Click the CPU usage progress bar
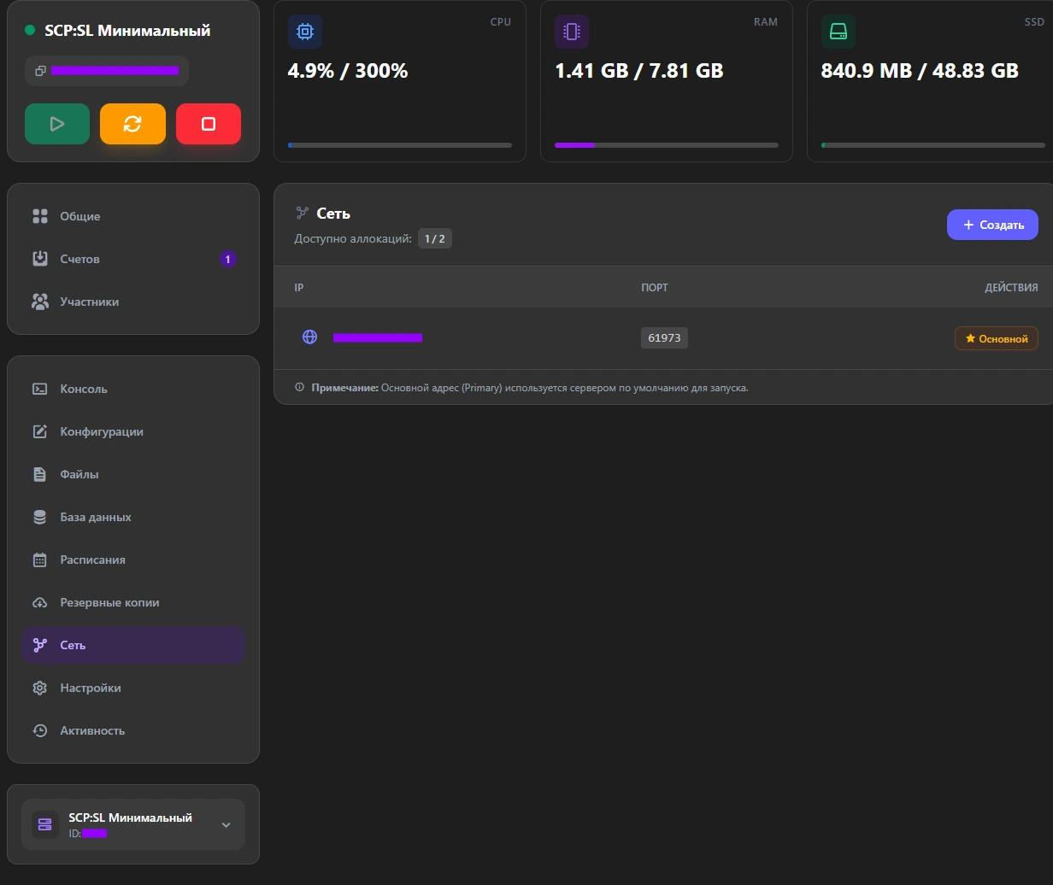 (x=400, y=145)
